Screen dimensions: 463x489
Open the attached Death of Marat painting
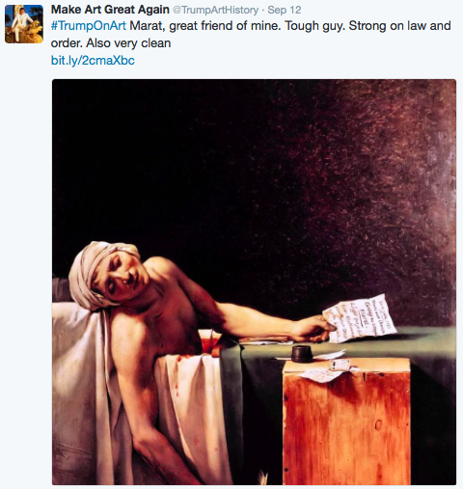[x=254, y=282]
